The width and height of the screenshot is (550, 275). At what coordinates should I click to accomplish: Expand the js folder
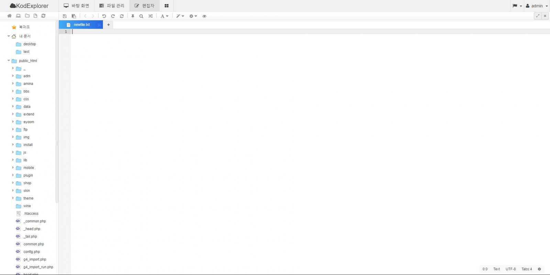coord(13,152)
